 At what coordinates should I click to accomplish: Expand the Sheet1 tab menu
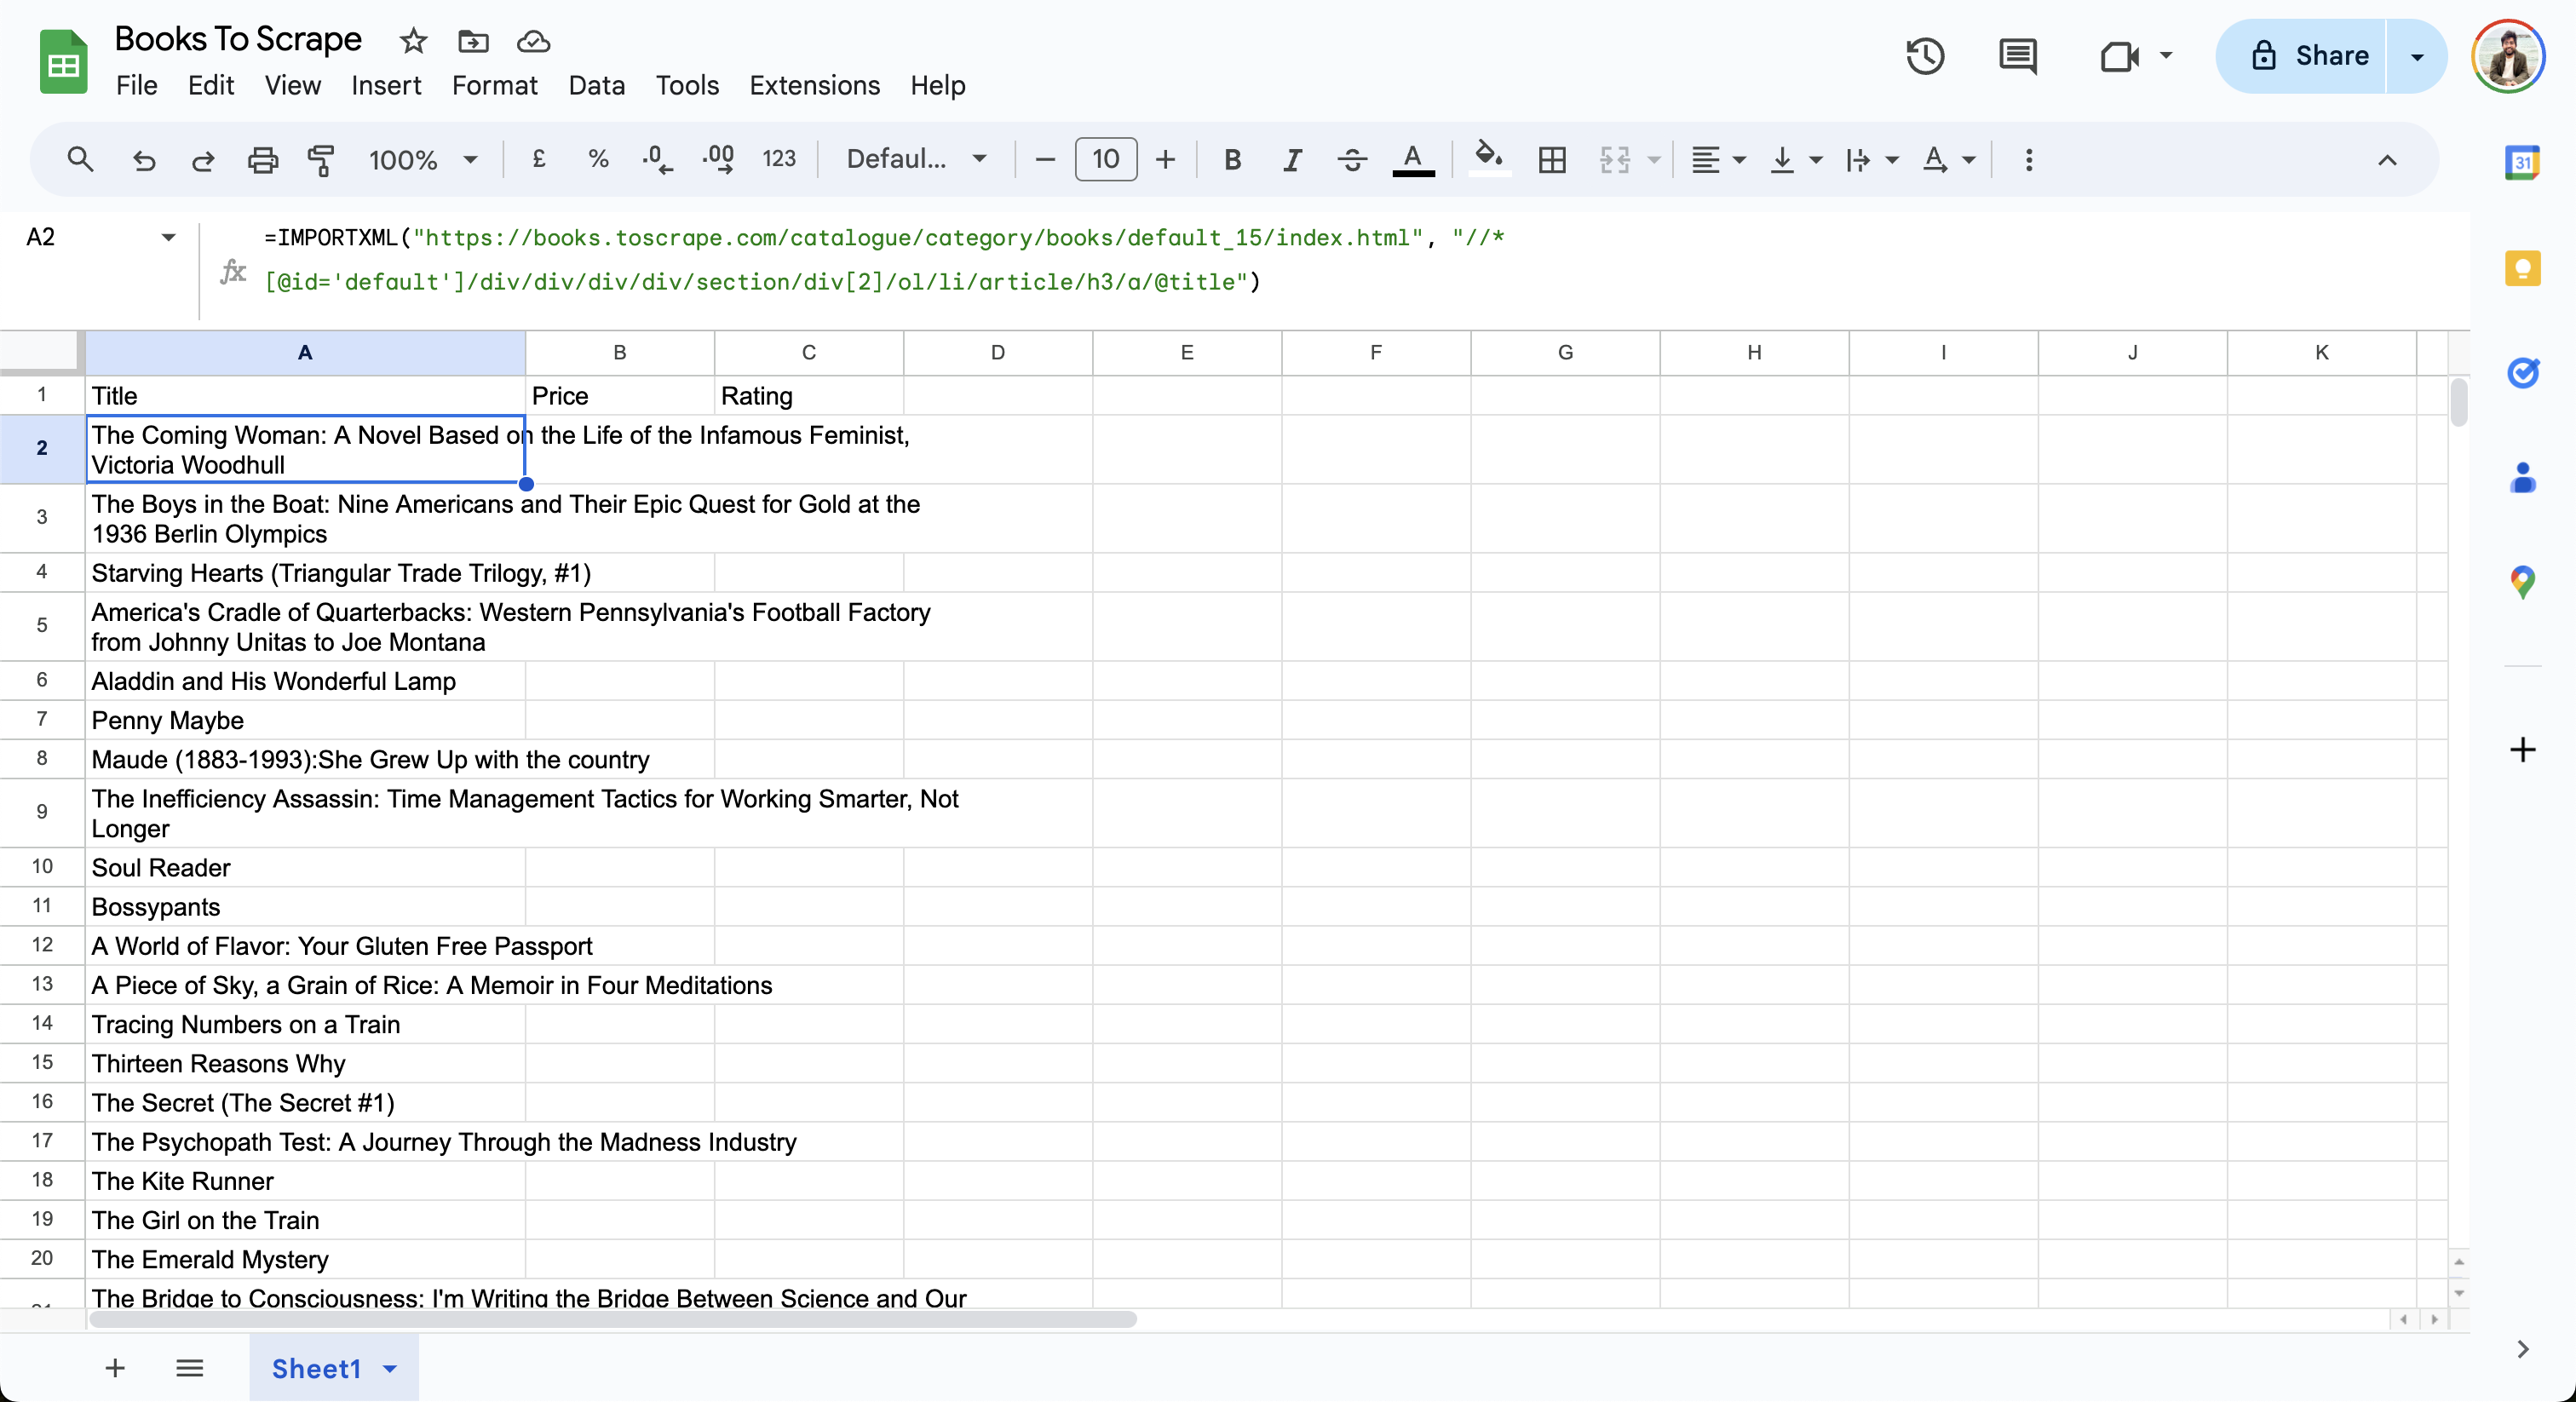tap(390, 1369)
